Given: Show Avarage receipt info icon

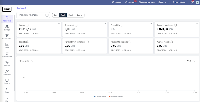Looking at the screenshot, I should (171, 42).
